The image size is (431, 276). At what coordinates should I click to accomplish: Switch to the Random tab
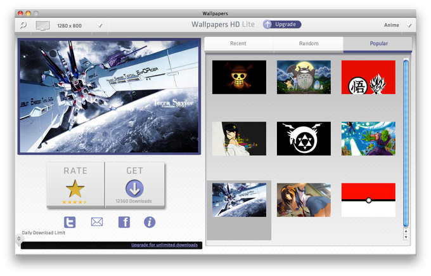point(309,44)
